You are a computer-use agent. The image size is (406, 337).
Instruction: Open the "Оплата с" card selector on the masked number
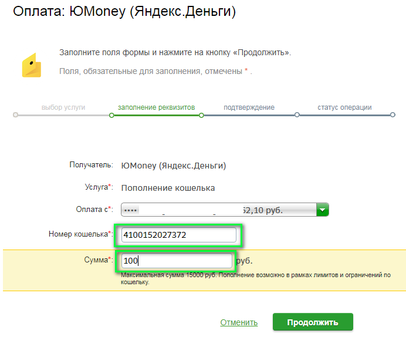click(x=217, y=210)
